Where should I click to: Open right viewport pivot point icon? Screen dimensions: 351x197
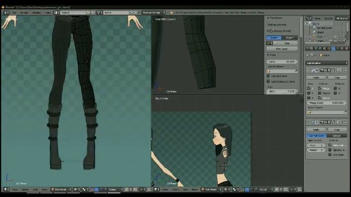tap(235, 189)
